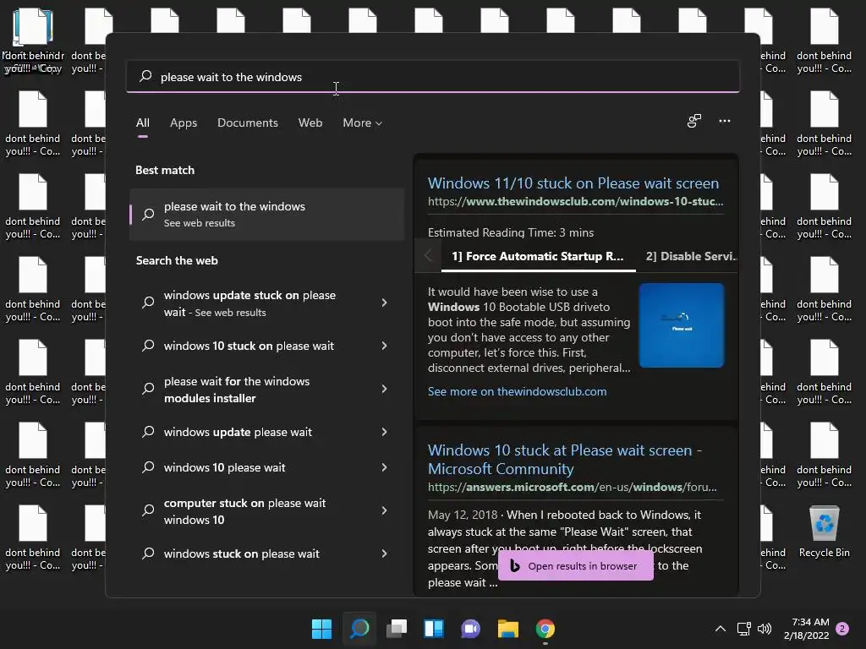Expand arrow for 'windows update please wait'

pos(385,432)
